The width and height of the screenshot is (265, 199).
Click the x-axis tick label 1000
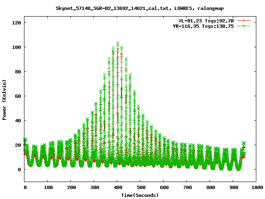[257, 187]
